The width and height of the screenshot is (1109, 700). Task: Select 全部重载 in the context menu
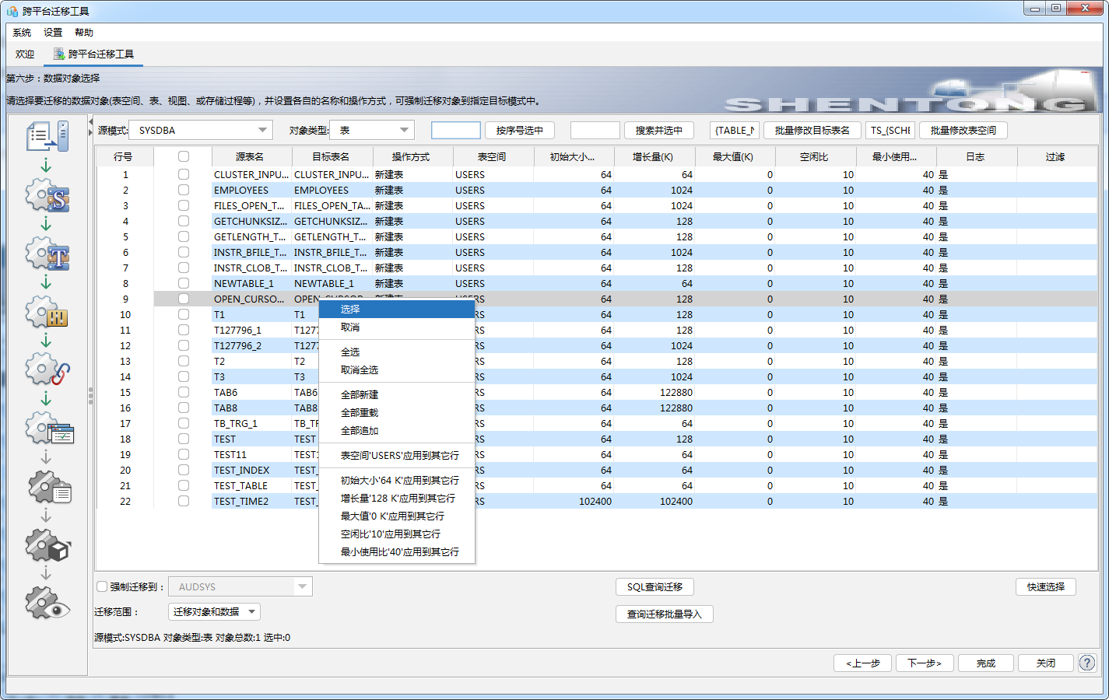[x=360, y=413]
